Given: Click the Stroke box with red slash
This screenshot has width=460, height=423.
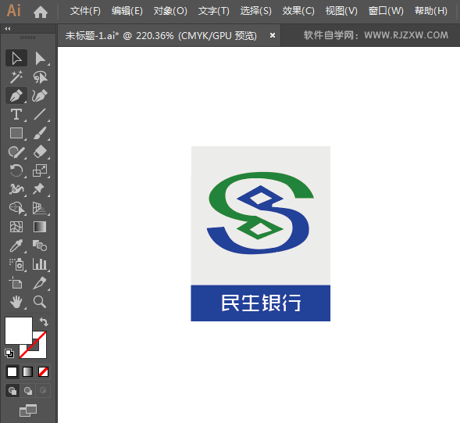Looking at the screenshot, I should (x=40, y=351).
